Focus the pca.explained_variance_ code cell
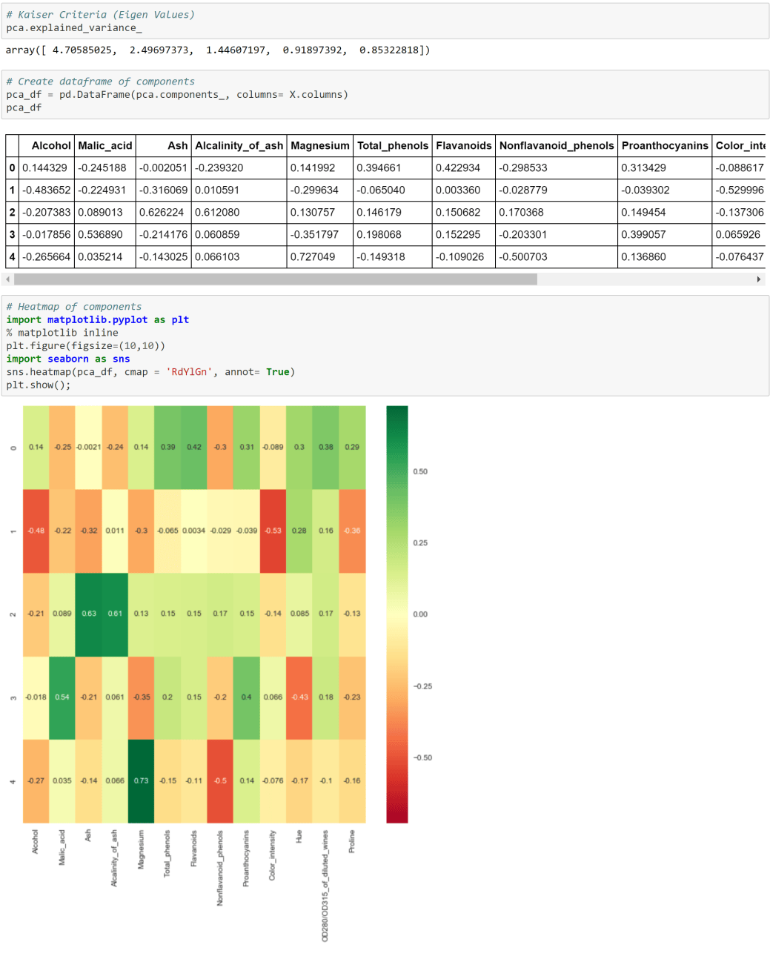770x959 pixels. (x=385, y=21)
